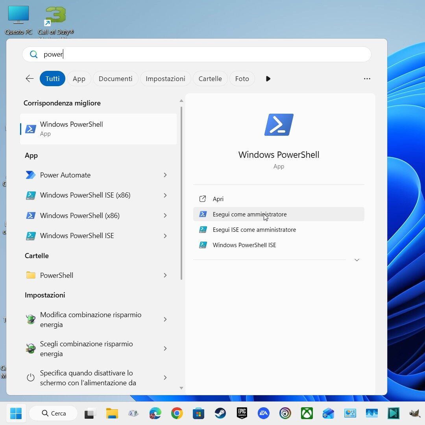Open Specifica quando disattivare lo schermo setting
Viewport: 425px width, 425px height.
tap(98, 377)
